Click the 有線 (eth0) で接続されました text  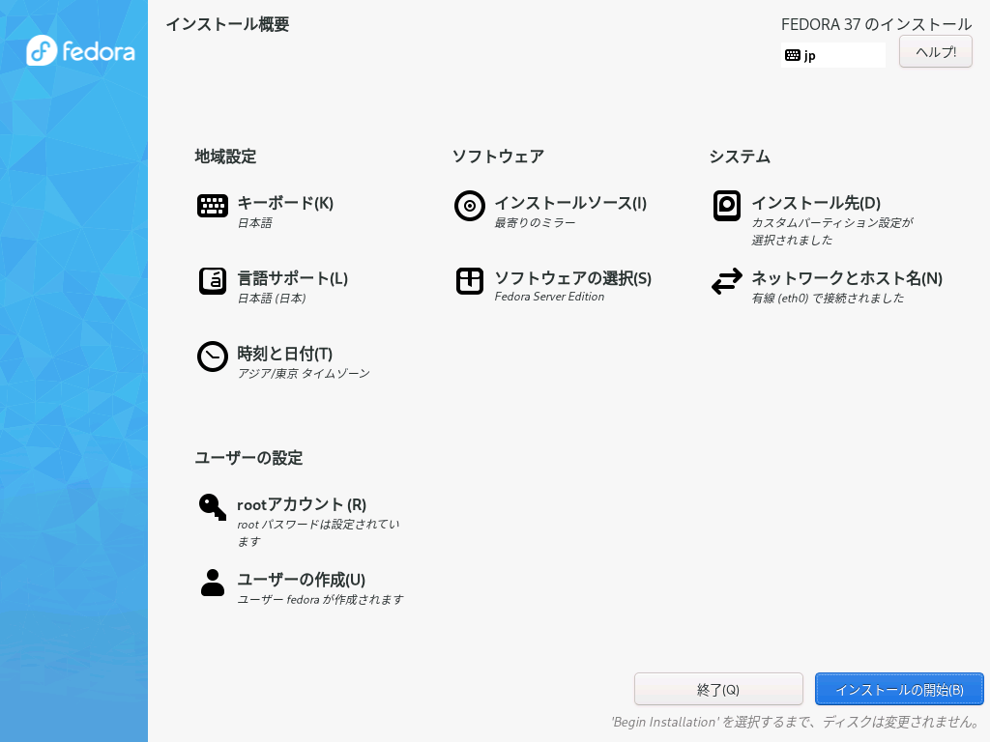(828, 299)
